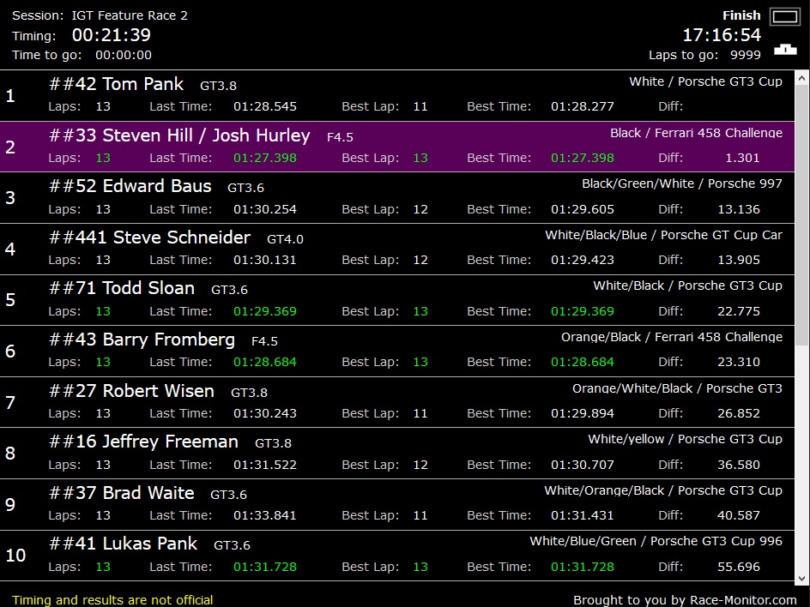This screenshot has width=810, height=607.
Task: Click the Laps to go value 9999
Action: coord(746,55)
